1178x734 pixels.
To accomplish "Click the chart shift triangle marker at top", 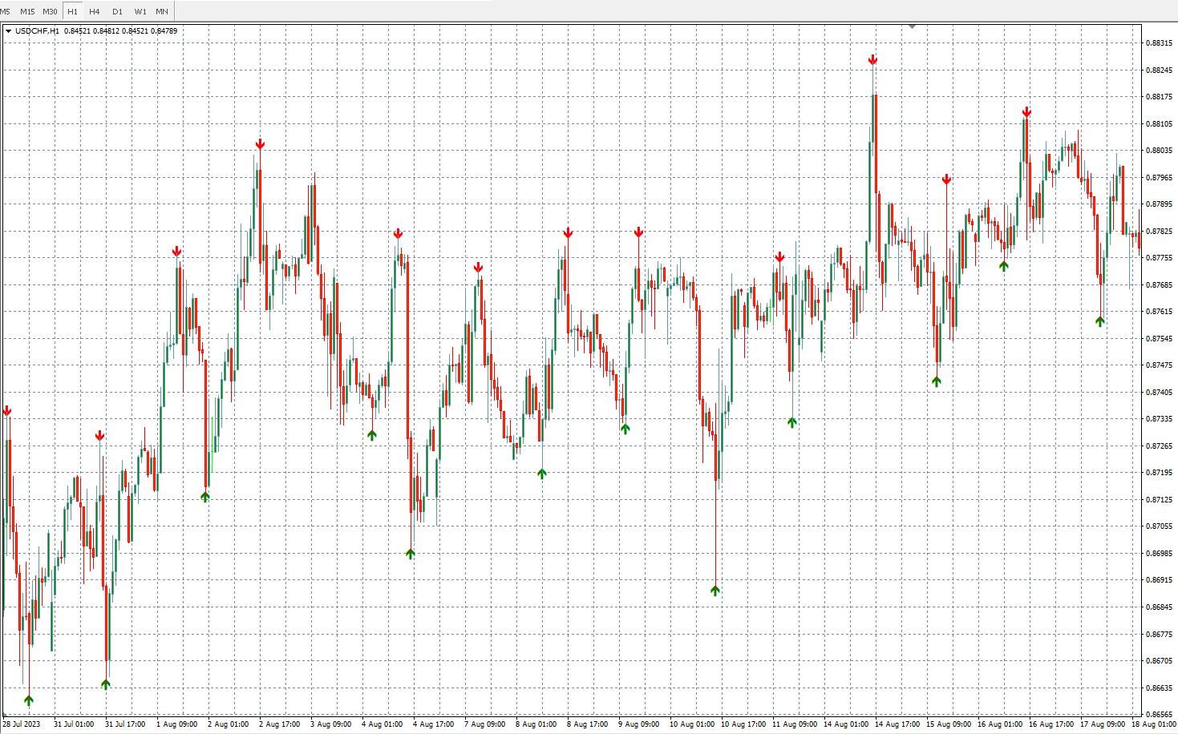I will point(912,26).
